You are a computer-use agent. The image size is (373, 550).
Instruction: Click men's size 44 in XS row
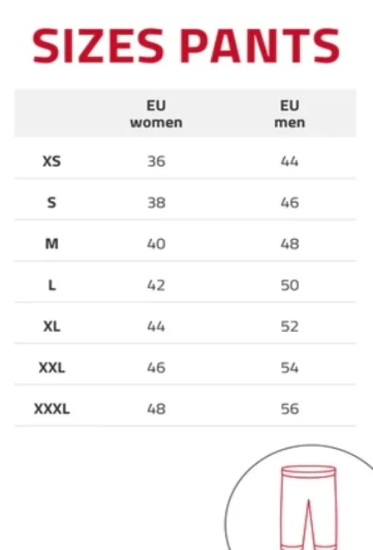point(290,162)
